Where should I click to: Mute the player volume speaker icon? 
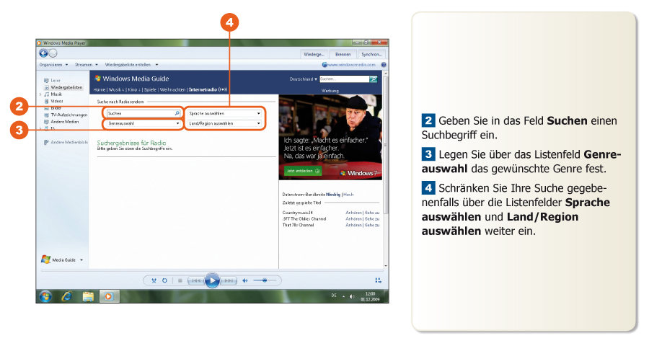[x=245, y=280]
